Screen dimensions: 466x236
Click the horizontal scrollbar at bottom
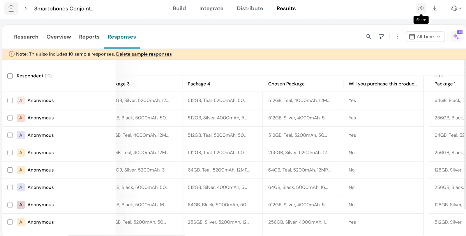[x=126, y=235]
